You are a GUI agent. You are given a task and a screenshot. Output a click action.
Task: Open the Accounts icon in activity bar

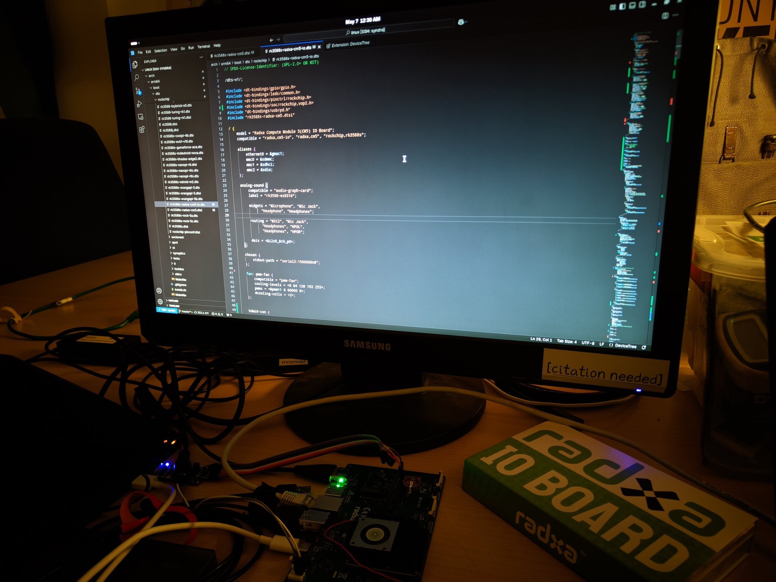pos(159,291)
